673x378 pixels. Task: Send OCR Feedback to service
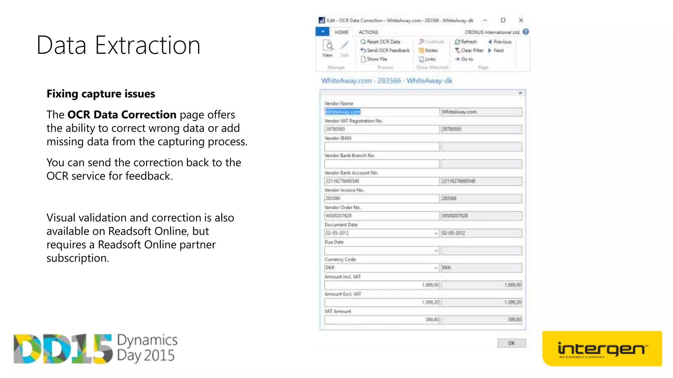385,50
